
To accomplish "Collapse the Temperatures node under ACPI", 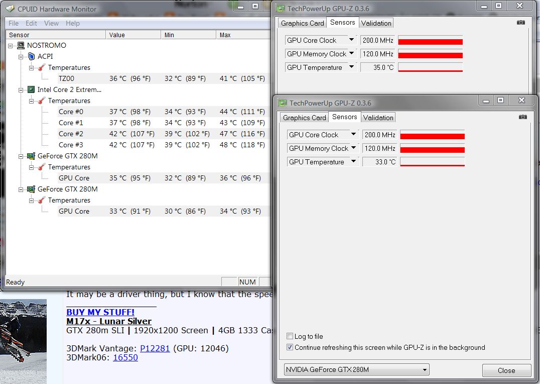I will 31,68.
